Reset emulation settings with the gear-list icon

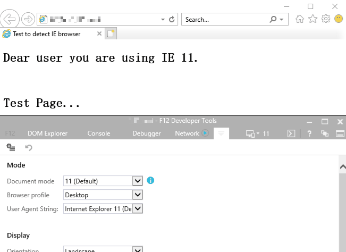pos(11,147)
